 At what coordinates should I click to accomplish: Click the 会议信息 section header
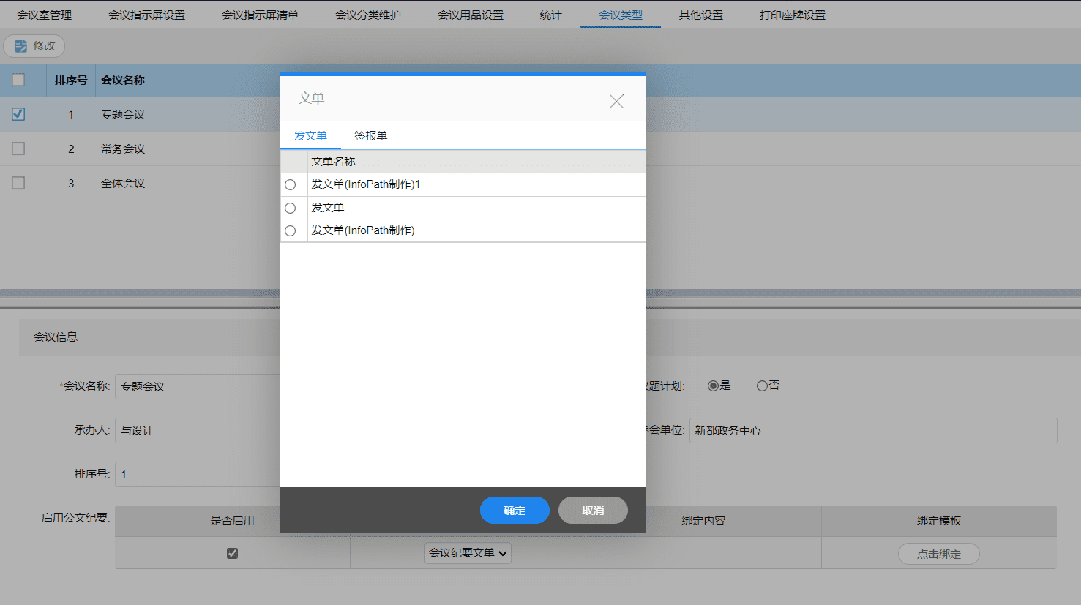[56, 337]
